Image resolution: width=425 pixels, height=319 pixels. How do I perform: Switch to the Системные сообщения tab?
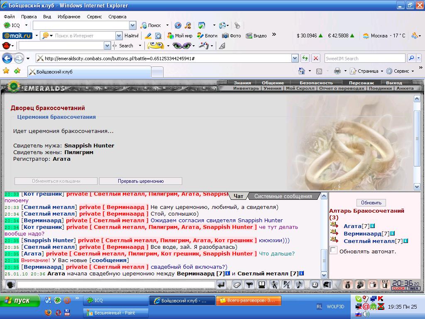coord(283,196)
